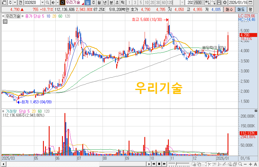Zoom in chart with plus icon
This screenshot has width=259, height=167.
[251, 164]
